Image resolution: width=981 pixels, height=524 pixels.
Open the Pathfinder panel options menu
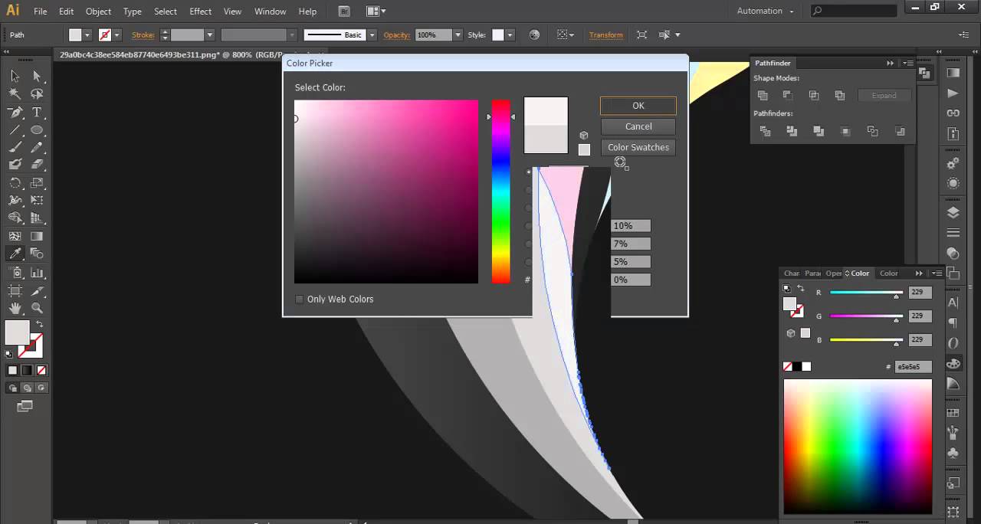point(908,63)
